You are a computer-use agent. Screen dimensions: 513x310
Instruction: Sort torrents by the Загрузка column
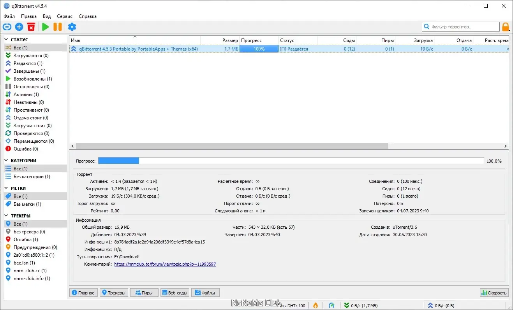(x=415, y=40)
